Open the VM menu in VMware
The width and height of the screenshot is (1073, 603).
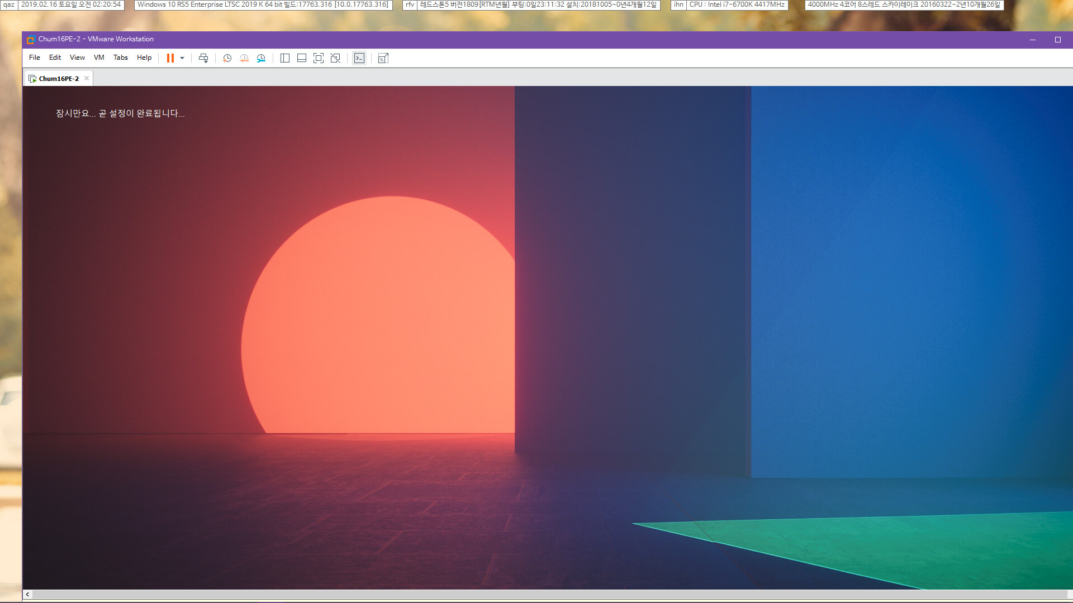coord(99,58)
